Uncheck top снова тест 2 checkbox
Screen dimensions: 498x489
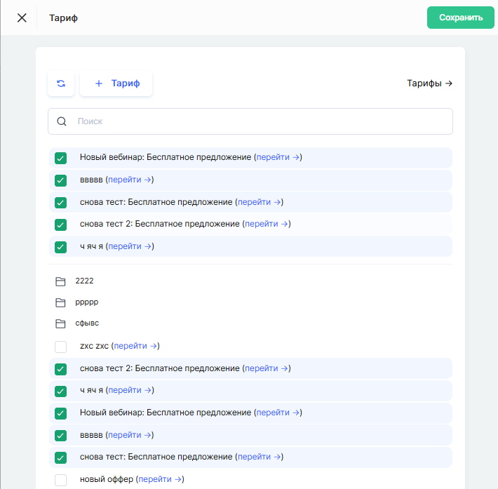click(x=60, y=225)
